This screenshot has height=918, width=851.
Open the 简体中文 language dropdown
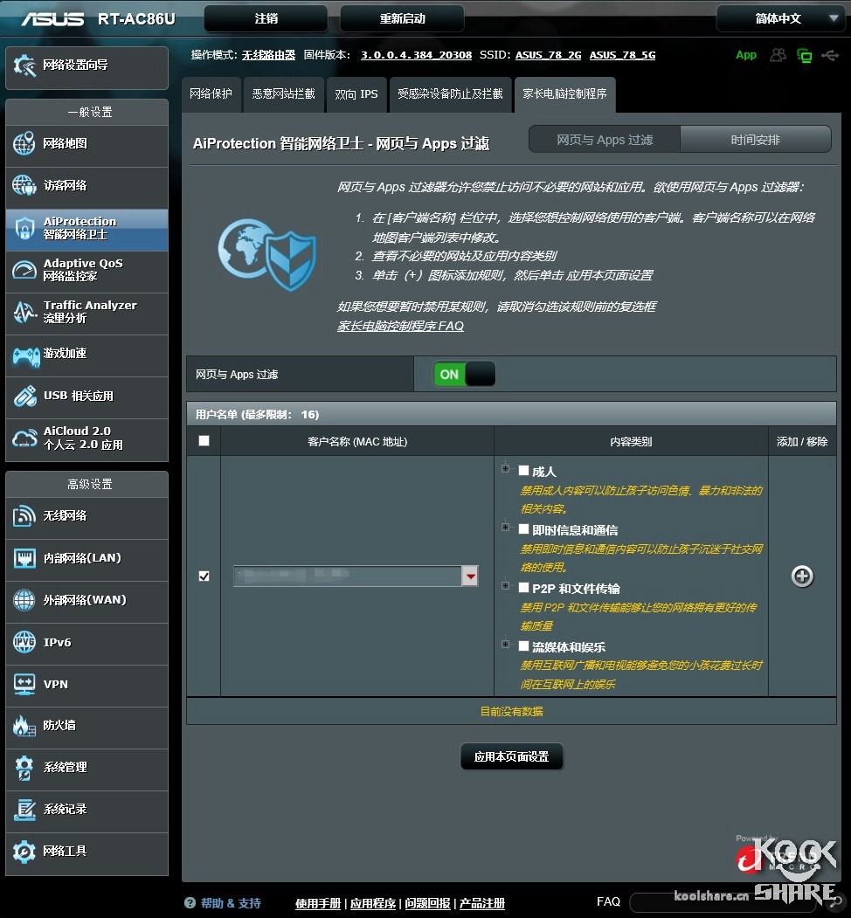pyautogui.click(x=780, y=18)
